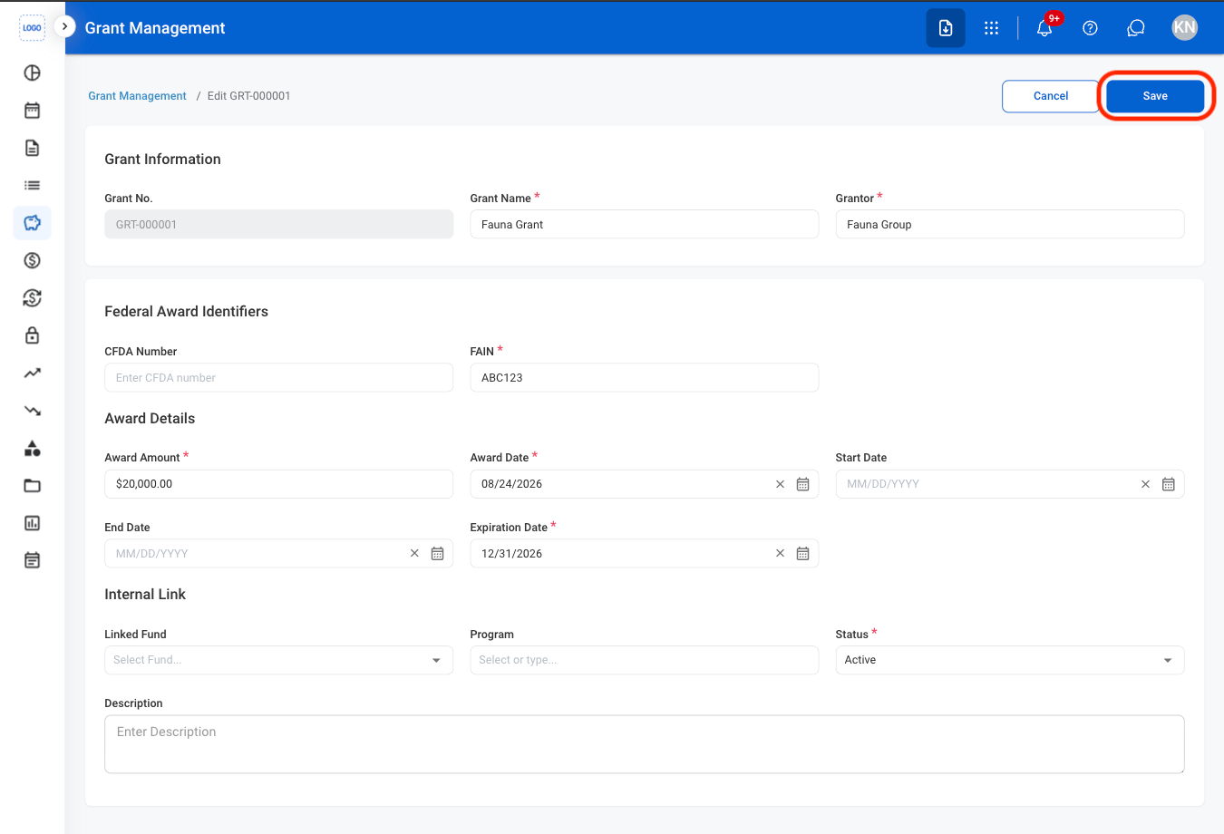Viewport: 1224px width, 834px height.
Task: Clear the Start Date with X icon
Action: pos(1145,484)
